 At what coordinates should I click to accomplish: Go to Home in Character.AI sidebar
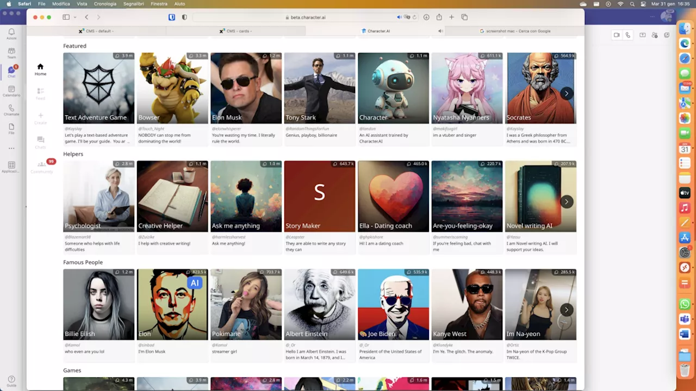[40, 70]
